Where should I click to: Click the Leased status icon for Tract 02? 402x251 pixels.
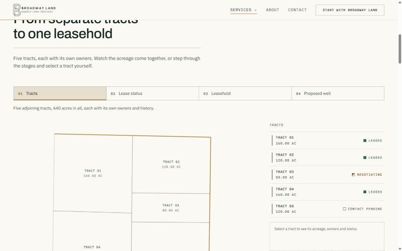click(365, 158)
